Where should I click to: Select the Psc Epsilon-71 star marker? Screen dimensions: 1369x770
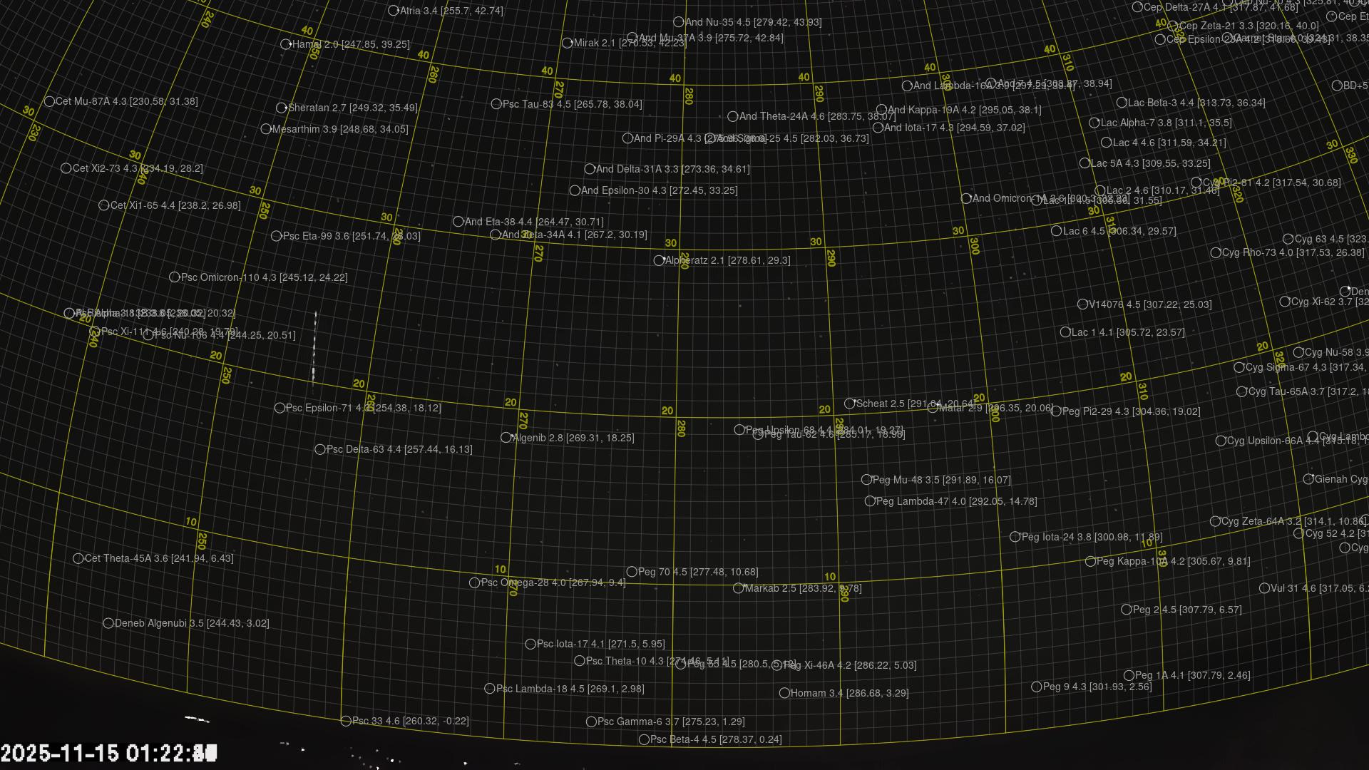pyautogui.click(x=280, y=409)
